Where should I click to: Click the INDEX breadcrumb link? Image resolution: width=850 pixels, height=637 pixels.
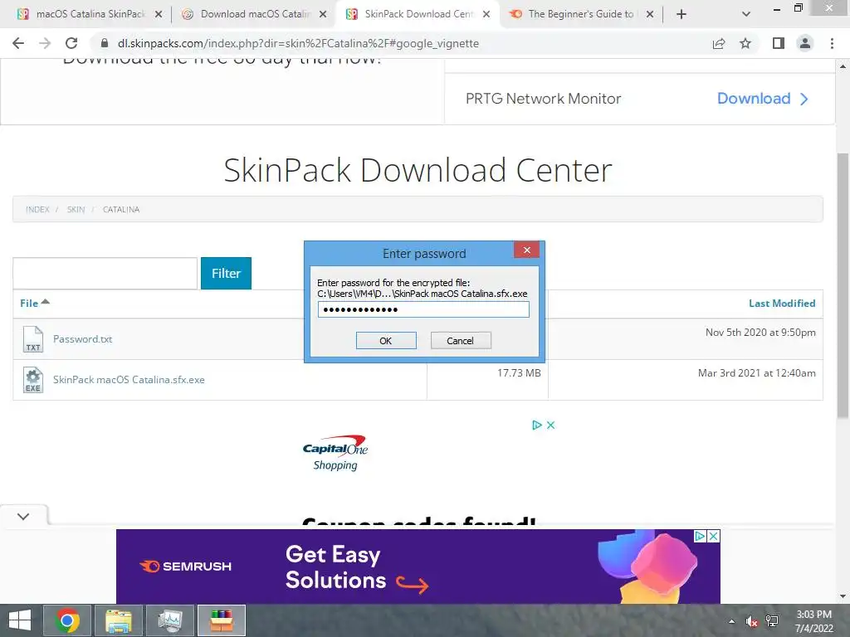[37, 210]
